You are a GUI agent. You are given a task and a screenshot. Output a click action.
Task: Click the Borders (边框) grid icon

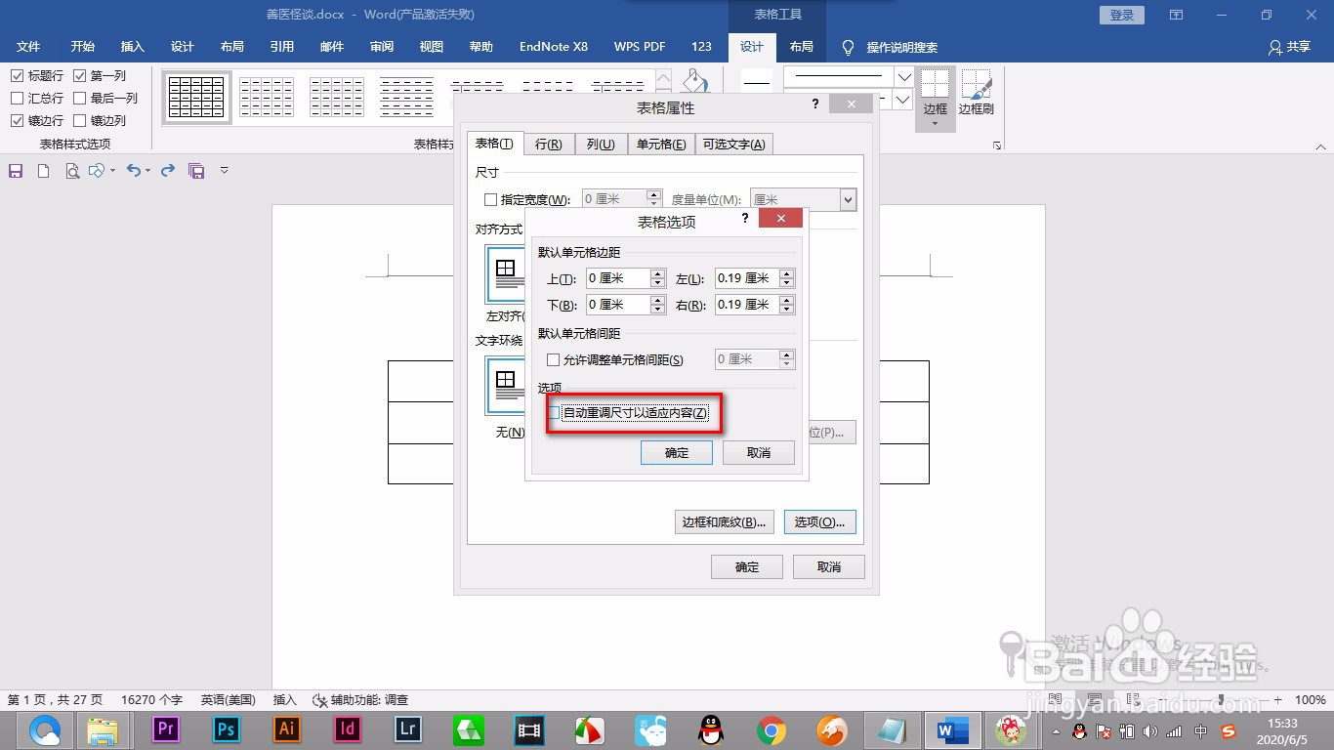(936, 84)
